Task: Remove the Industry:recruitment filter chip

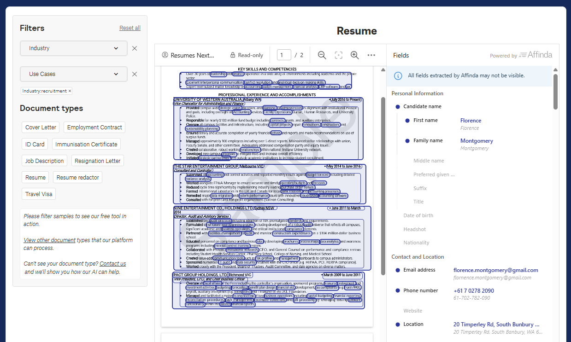Action: tap(70, 91)
